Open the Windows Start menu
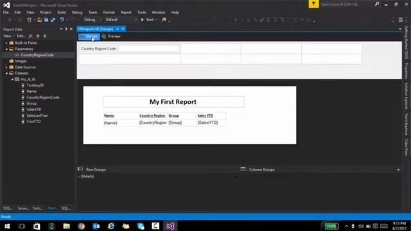Image resolution: width=411 pixels, height=231 pixels. (7, 226)
